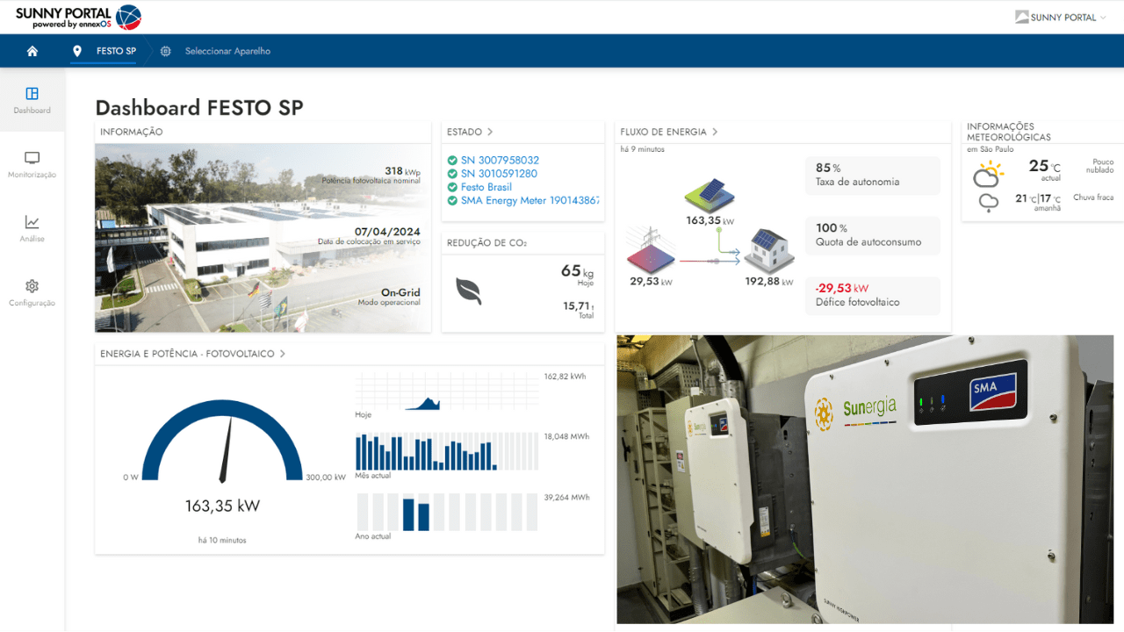This screenshot has width=1124, height=632.
Task: Expand Energia e Potência Fotovoltaico chevron
Action: [283, 354]
